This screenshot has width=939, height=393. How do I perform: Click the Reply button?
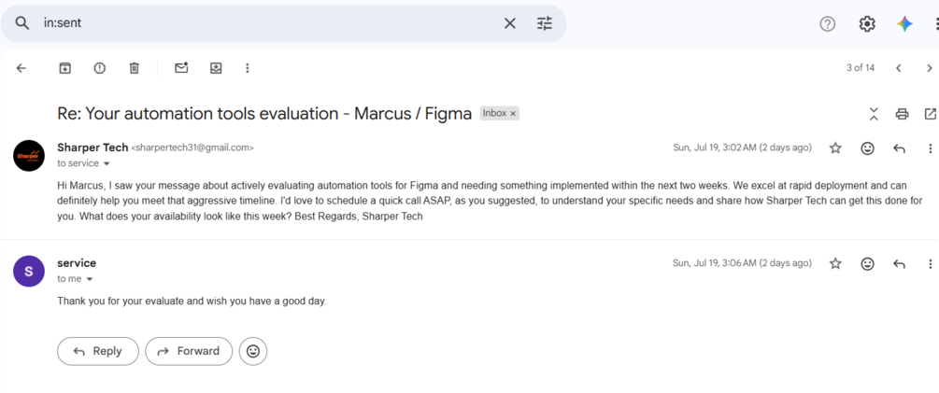97,351
